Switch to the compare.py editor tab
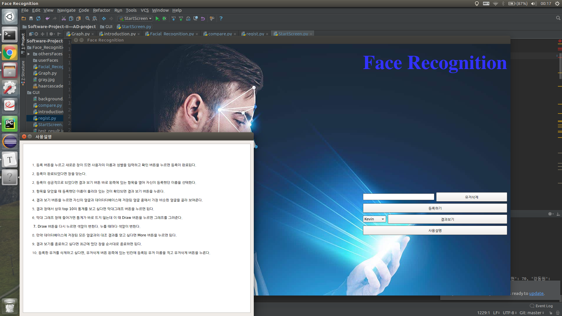This screenshot has height=316, width=562. (x=220, y=34)
